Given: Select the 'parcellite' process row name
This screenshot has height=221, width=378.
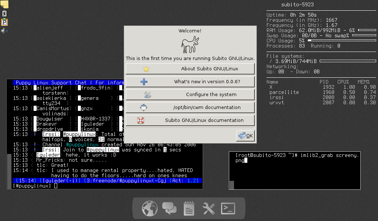Looking at the screenshot, I should [284, 92].
